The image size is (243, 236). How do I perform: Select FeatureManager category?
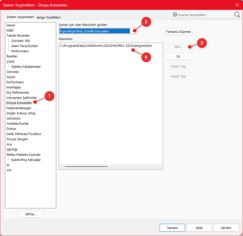tap(19, 108)
